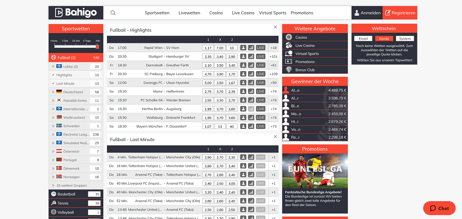Click LIVE badge for FC Schalke 04 - Werder Bremen

[x=261, y=100]
